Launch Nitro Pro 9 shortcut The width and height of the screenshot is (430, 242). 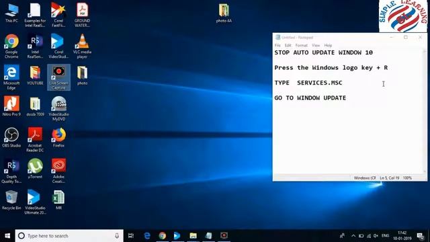pos(11,106)
